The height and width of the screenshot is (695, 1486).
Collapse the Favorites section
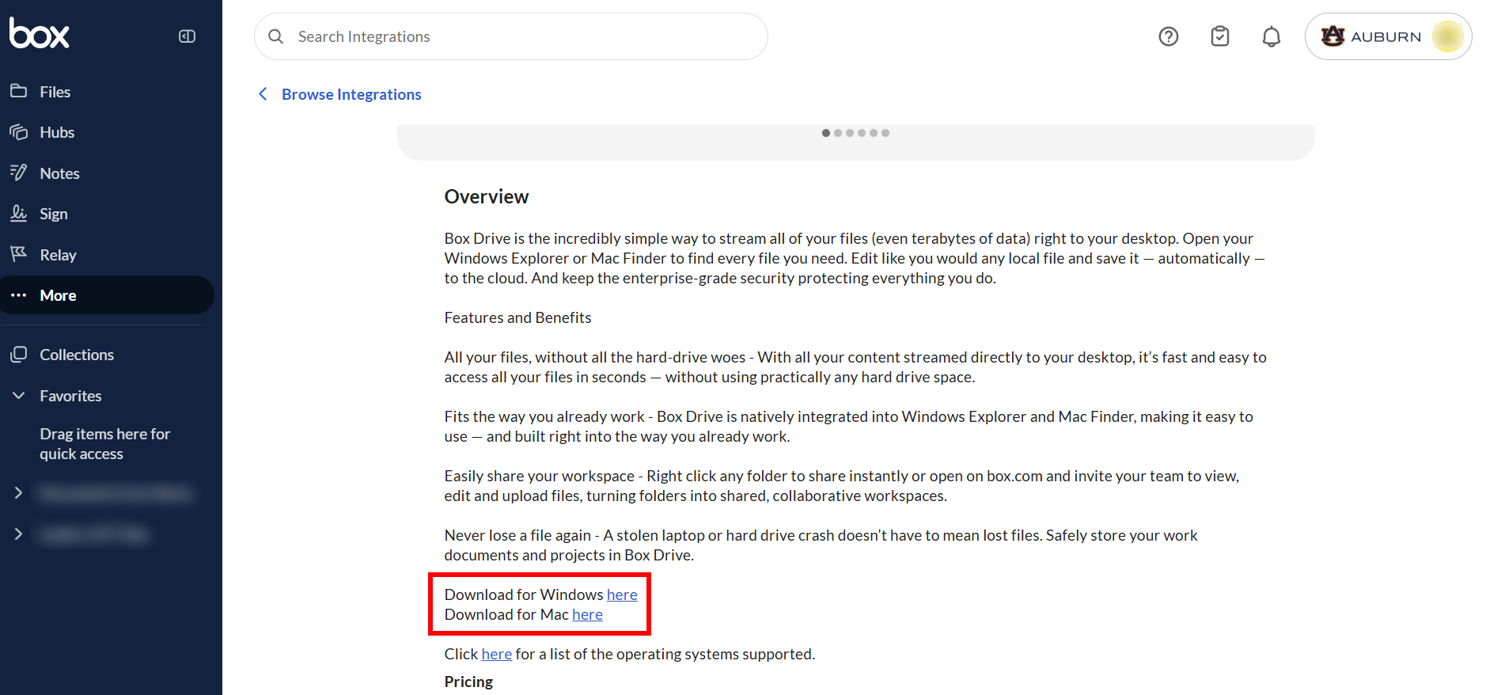point(19,396)
